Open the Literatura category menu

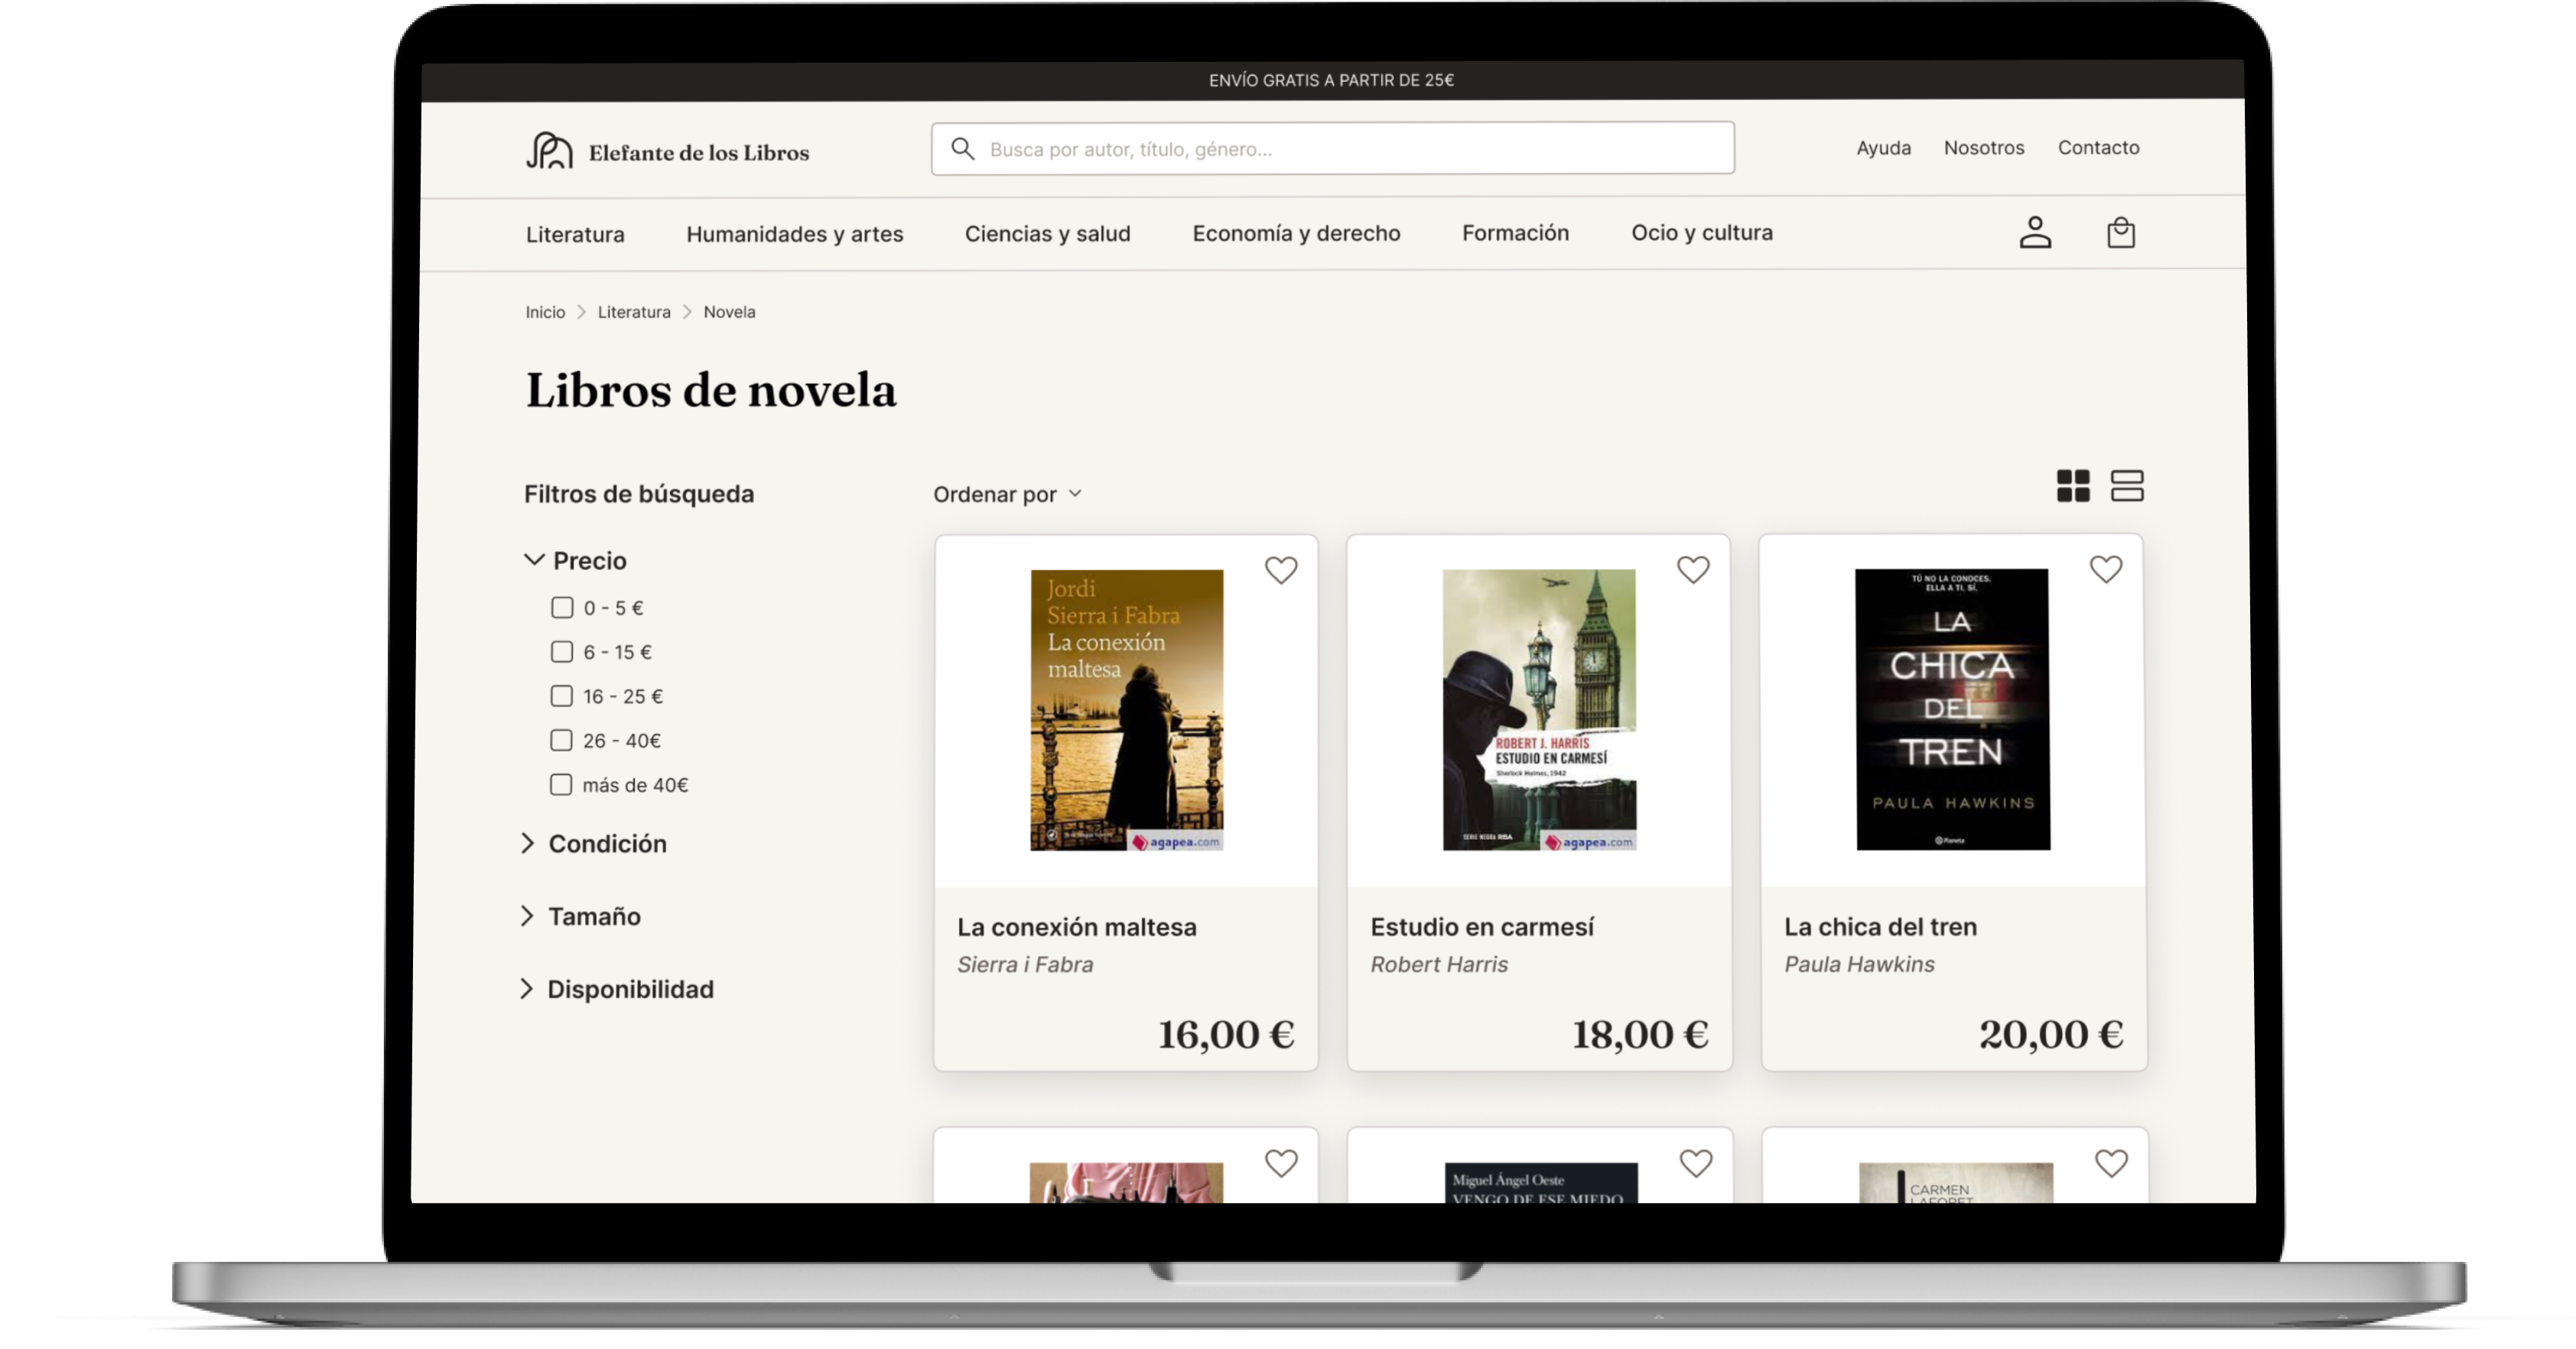pos(575,234)
